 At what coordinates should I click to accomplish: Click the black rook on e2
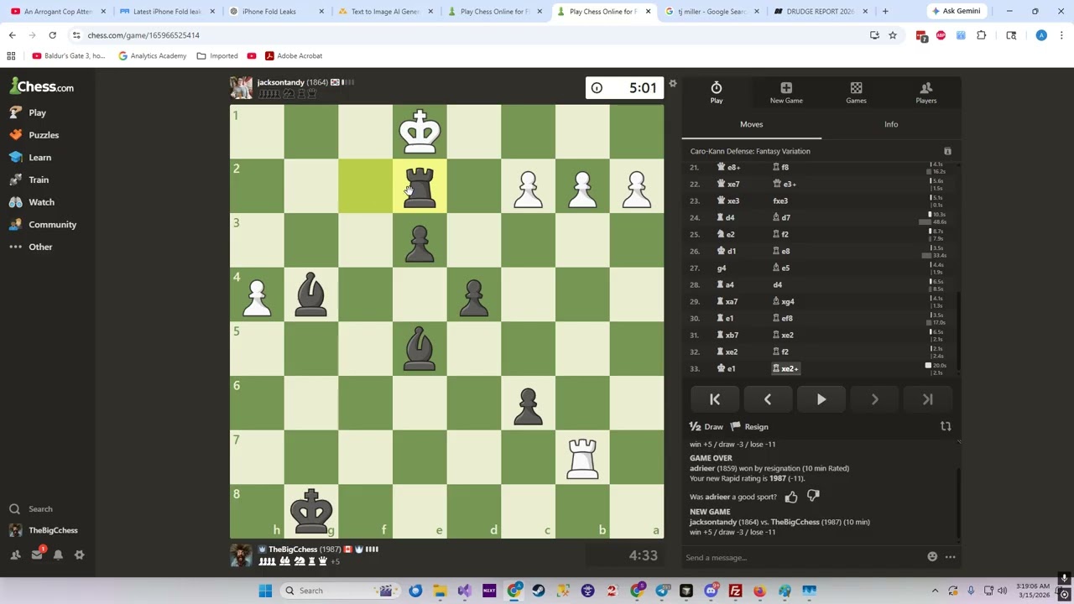click(x=420, y=186)
